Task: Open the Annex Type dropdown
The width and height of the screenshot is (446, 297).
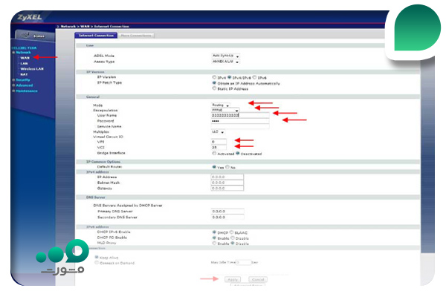Action: [x=225, y=62]
